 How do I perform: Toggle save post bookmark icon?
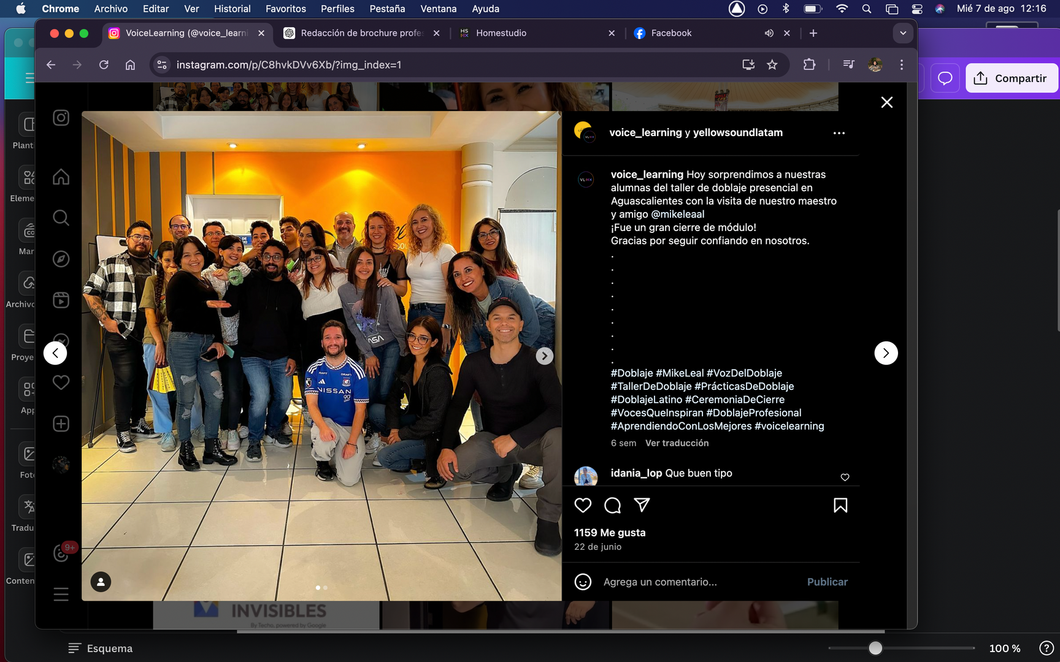tap(840, 505)
